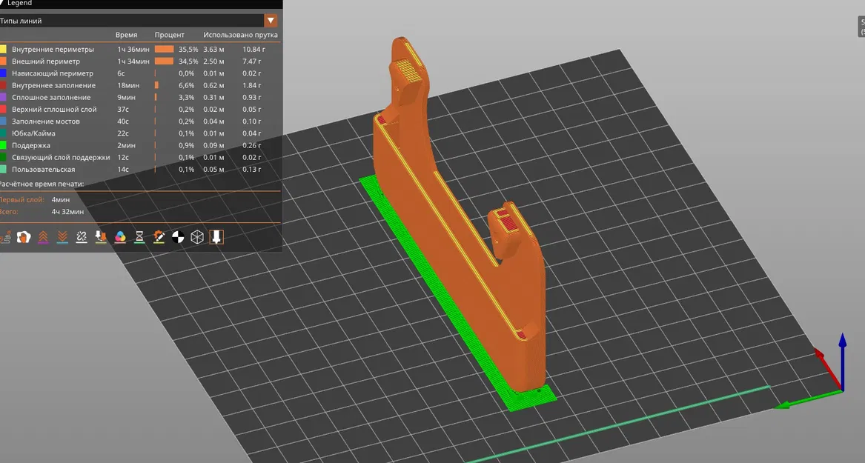Image resolution: width=865 pixels, height=463 pixels.
Task: Toggle 'Нависающий периметр' legend row
Action: (x=140, y=73)
